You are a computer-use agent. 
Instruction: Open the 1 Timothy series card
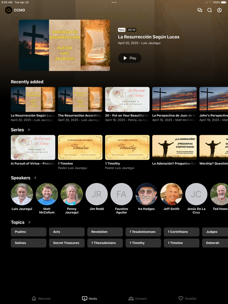[x=127, y=147]
